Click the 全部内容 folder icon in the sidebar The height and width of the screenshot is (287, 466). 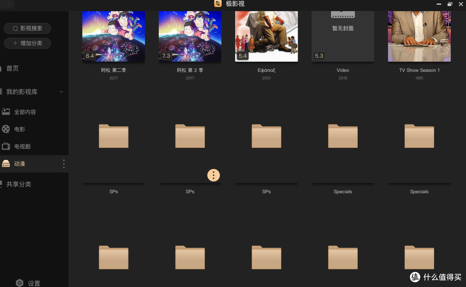tap(6, 112)
